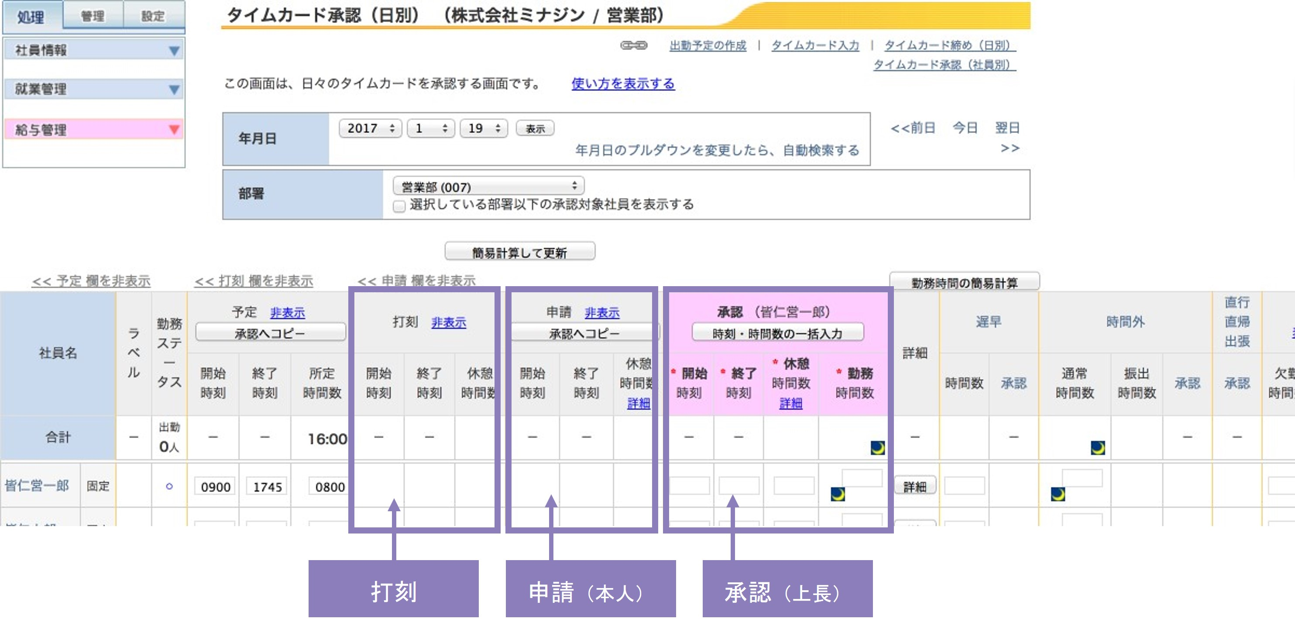Expand the 社員情報 menu arrow
1295x619 pixels.
174,50
